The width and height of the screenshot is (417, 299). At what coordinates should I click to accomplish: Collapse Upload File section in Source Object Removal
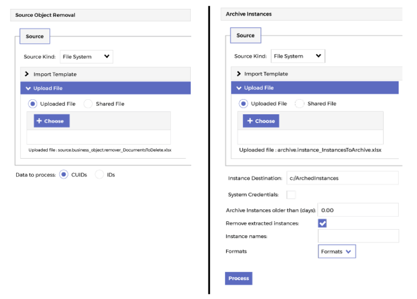tap(105, 88)
